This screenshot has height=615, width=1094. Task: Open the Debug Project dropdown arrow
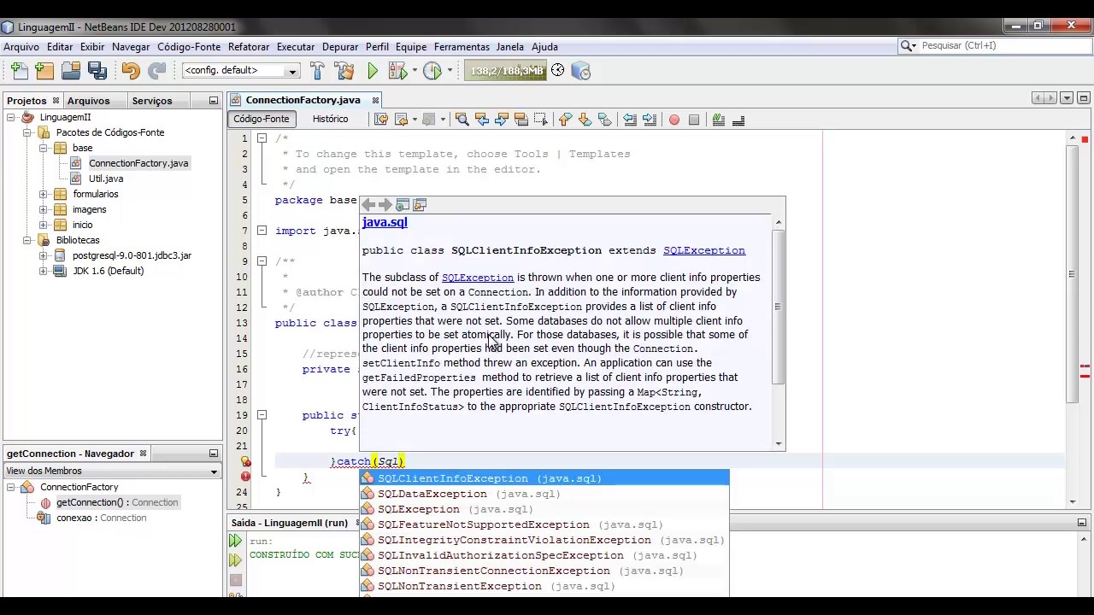(415, 71)
